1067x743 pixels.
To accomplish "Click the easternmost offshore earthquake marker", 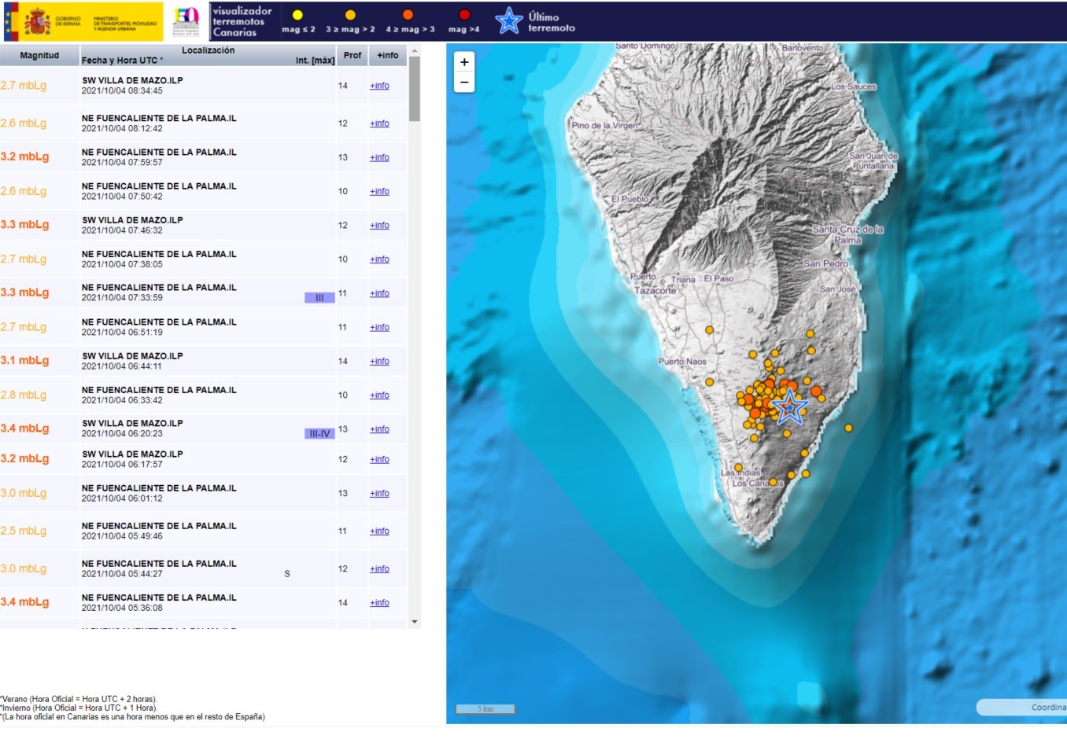I will [848, 429].
